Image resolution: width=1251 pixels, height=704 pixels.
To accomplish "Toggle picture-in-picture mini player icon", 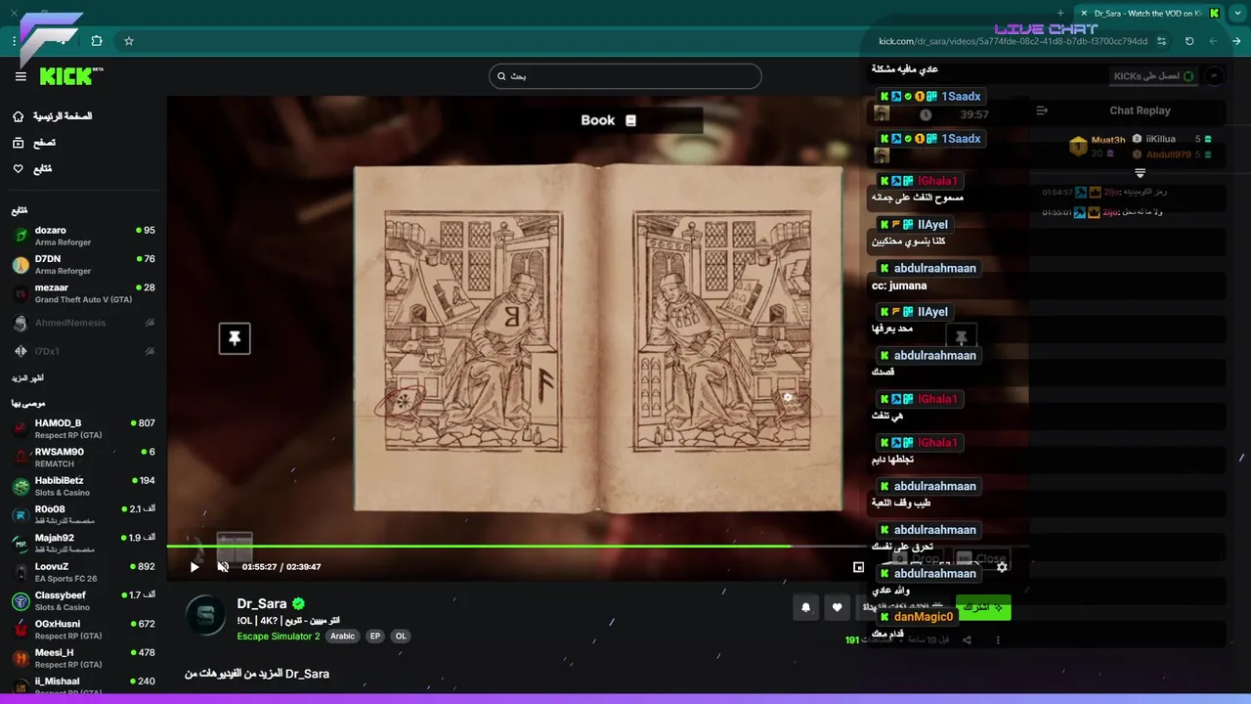I will (x=858, y=566).
